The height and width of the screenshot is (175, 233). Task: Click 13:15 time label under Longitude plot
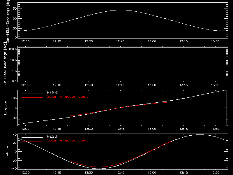point(183,129)
